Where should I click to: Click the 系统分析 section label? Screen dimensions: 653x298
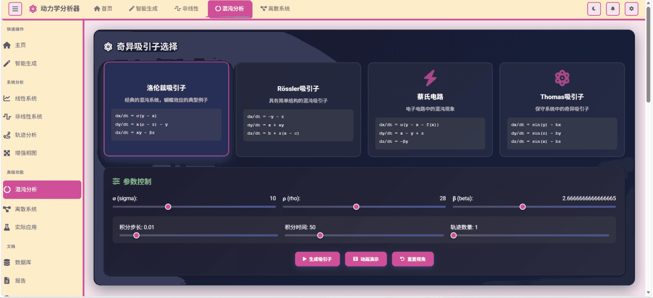[15, 82]
